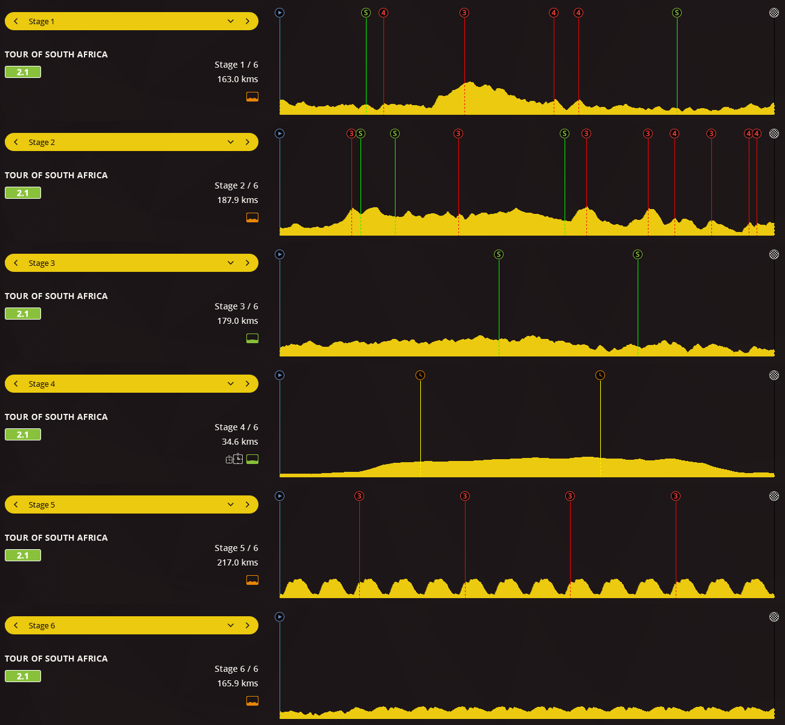Image resolution: width=785 pixels, height=725 pixels.
Task: Click the Stage 3 flat terrain icon
Action: pyautogui.click(x=252, y=338)
